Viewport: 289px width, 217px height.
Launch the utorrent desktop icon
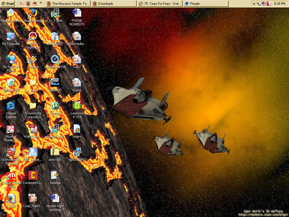pos(55,108)
